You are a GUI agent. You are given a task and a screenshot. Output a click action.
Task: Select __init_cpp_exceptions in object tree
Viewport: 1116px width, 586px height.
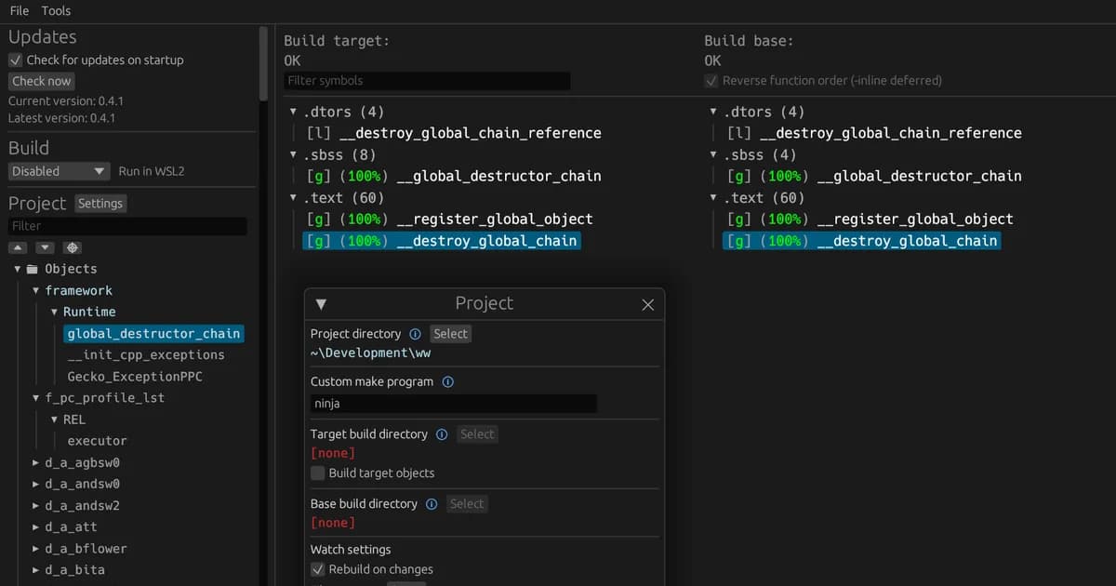[x=146, y=355]
